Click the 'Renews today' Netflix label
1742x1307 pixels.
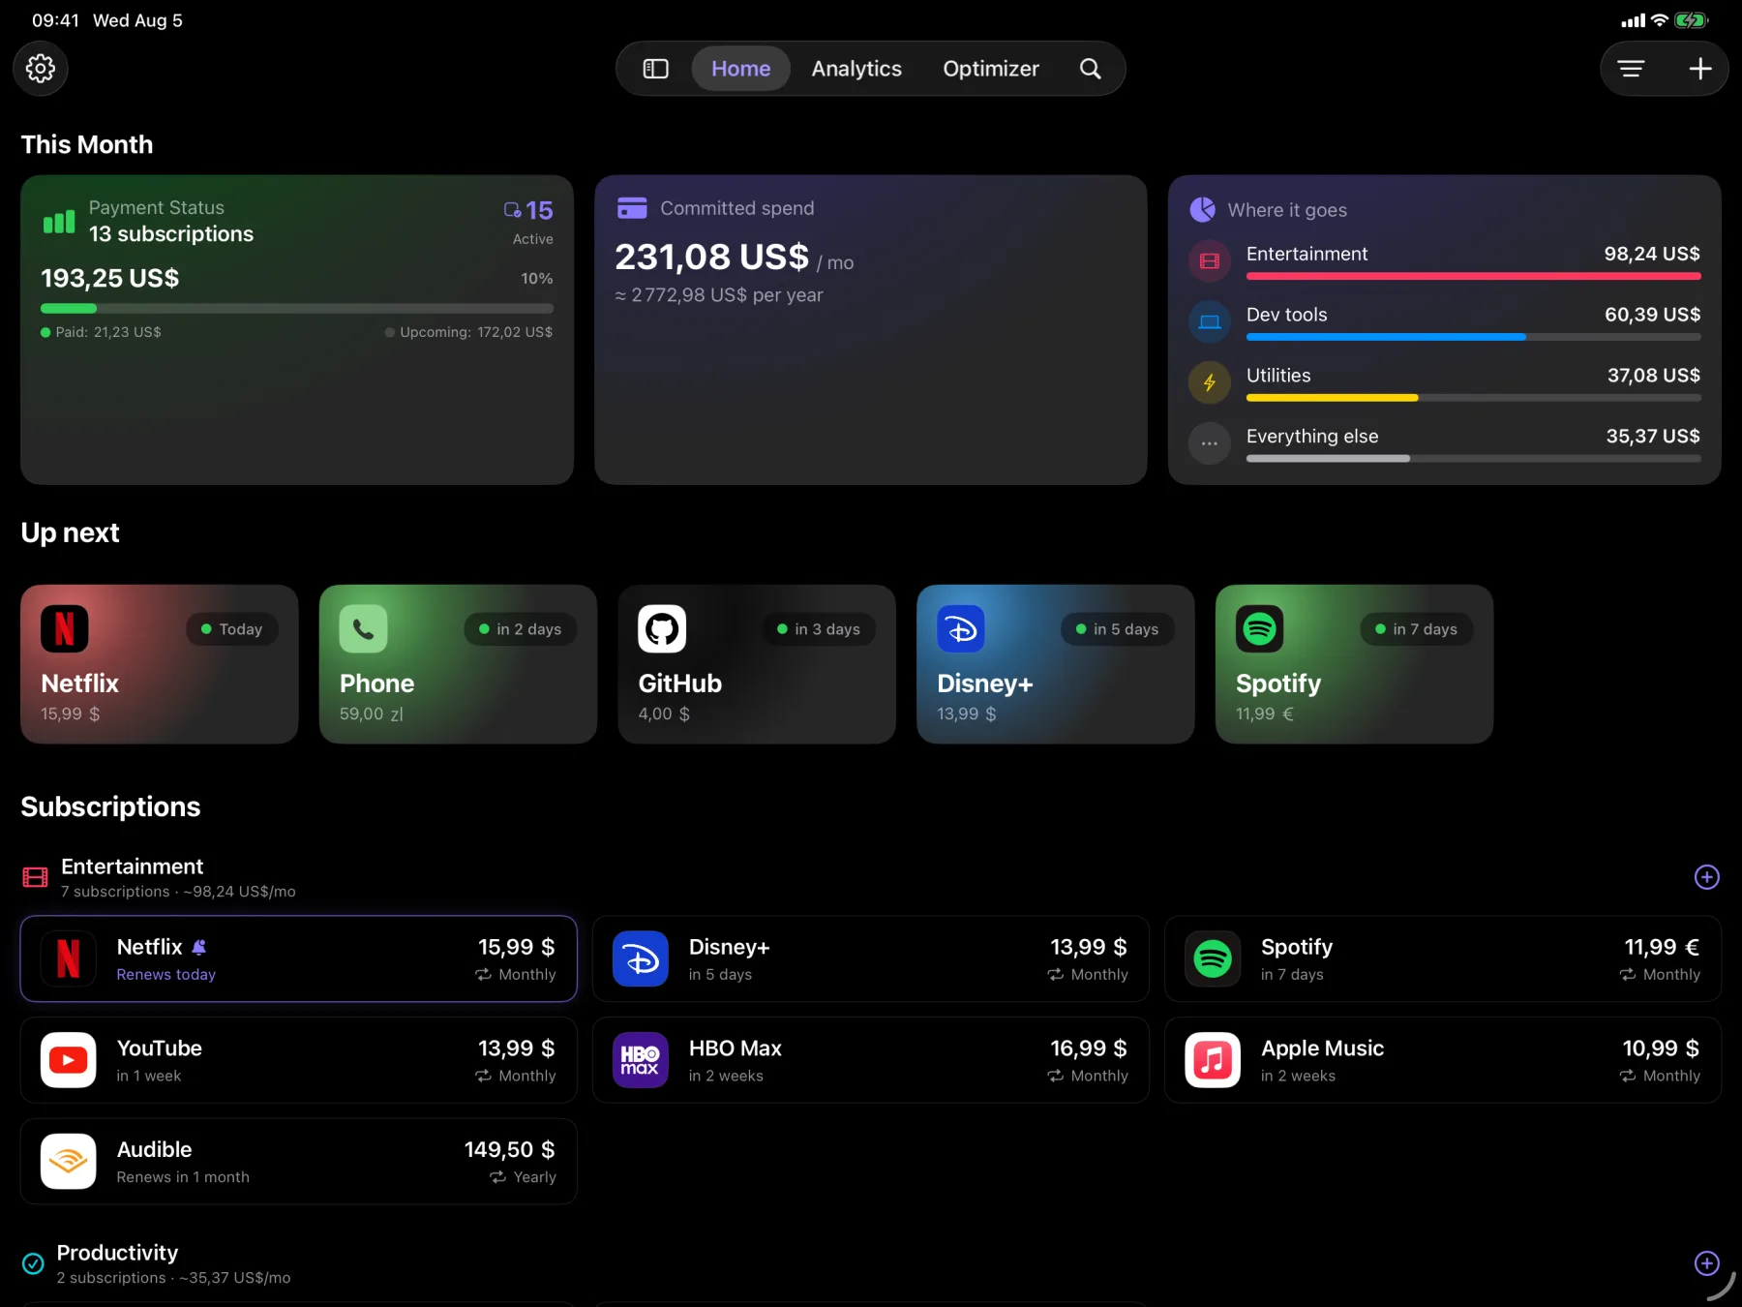pos(166,975)
